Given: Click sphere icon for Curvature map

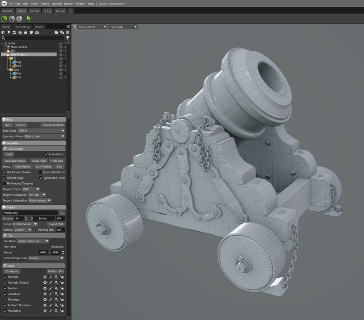Looking at the screenshot, I should pos(62,294).
